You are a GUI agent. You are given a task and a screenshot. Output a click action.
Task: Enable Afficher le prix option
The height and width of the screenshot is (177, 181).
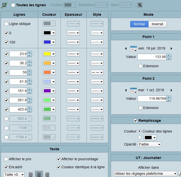click(6, 159)
